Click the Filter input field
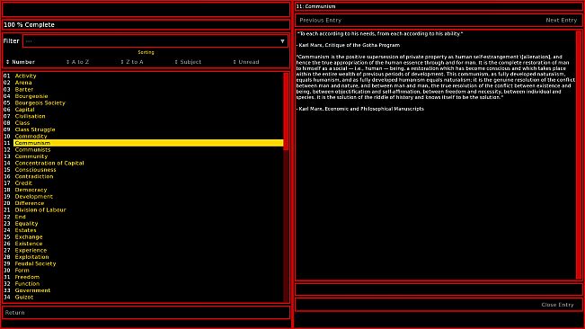 tap(155, 41)
